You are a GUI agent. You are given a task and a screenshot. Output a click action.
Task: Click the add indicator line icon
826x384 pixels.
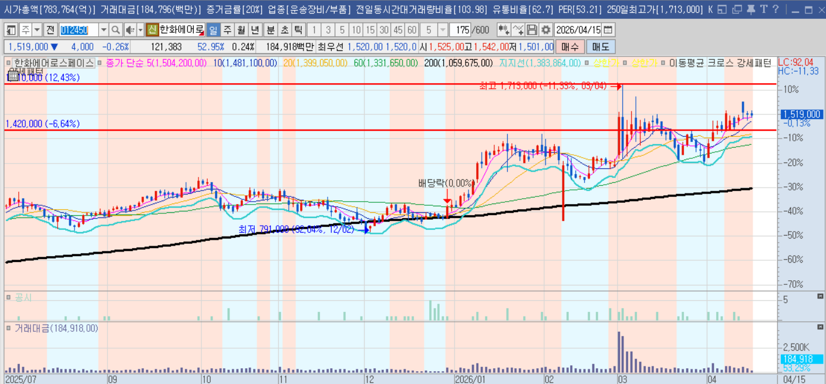(x=518, y=30)
